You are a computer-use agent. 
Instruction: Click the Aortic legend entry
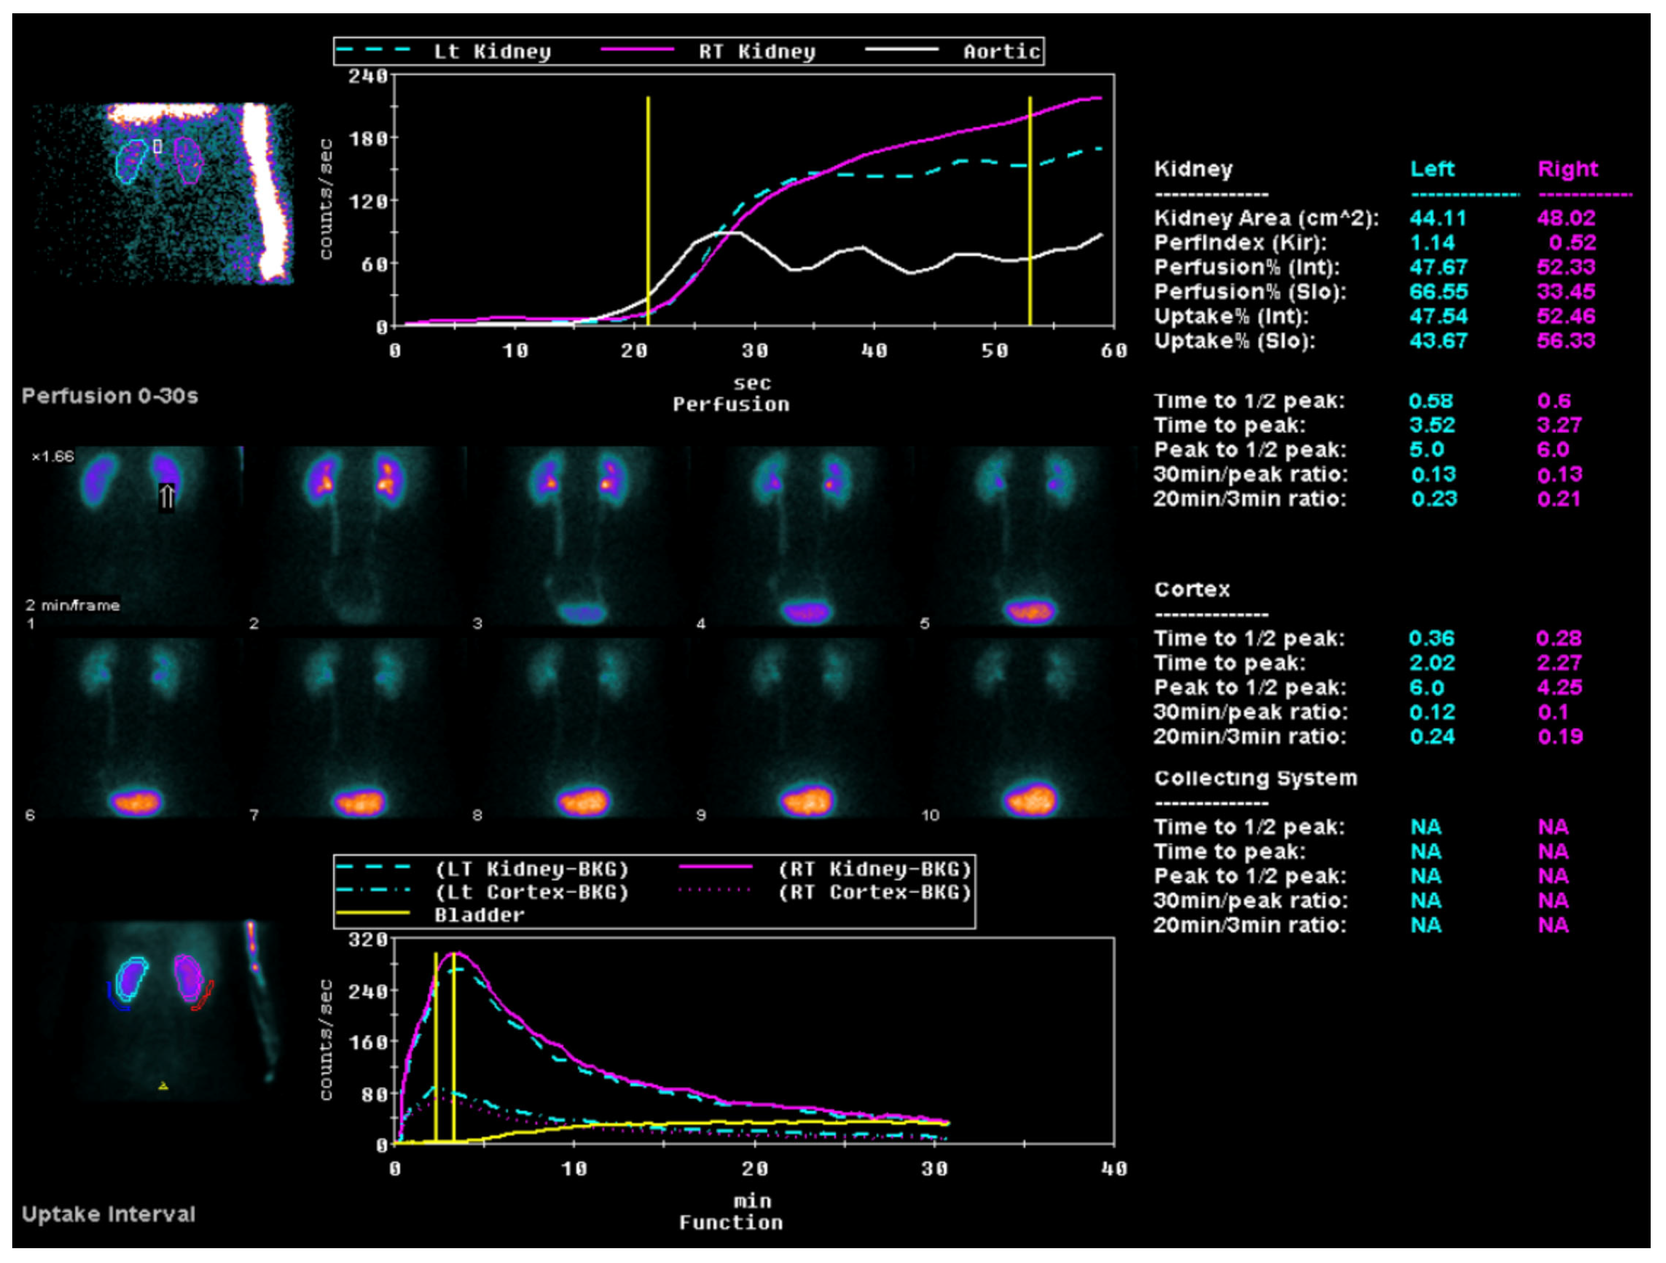[x=1001, y=51]
